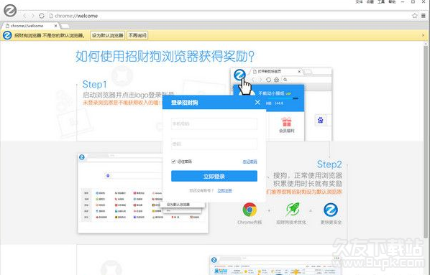Screen dimensions: 430x275
Task: Click the browser logo to log in
Action: click(10, 11)
